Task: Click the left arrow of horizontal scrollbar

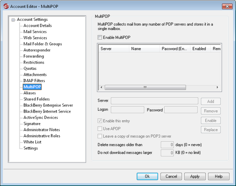Action: click(x=102, y=87)
